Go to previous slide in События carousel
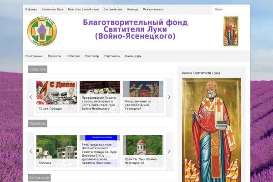The height and width of the screenshot is (182, 273). click(x=30, y=97)
